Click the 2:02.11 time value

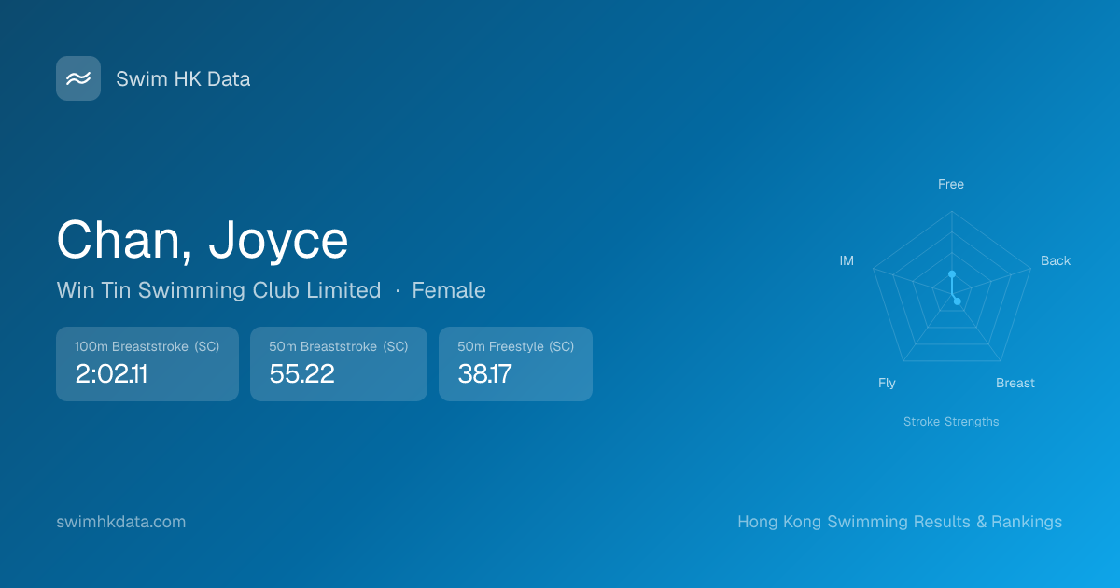pos(111,374)
